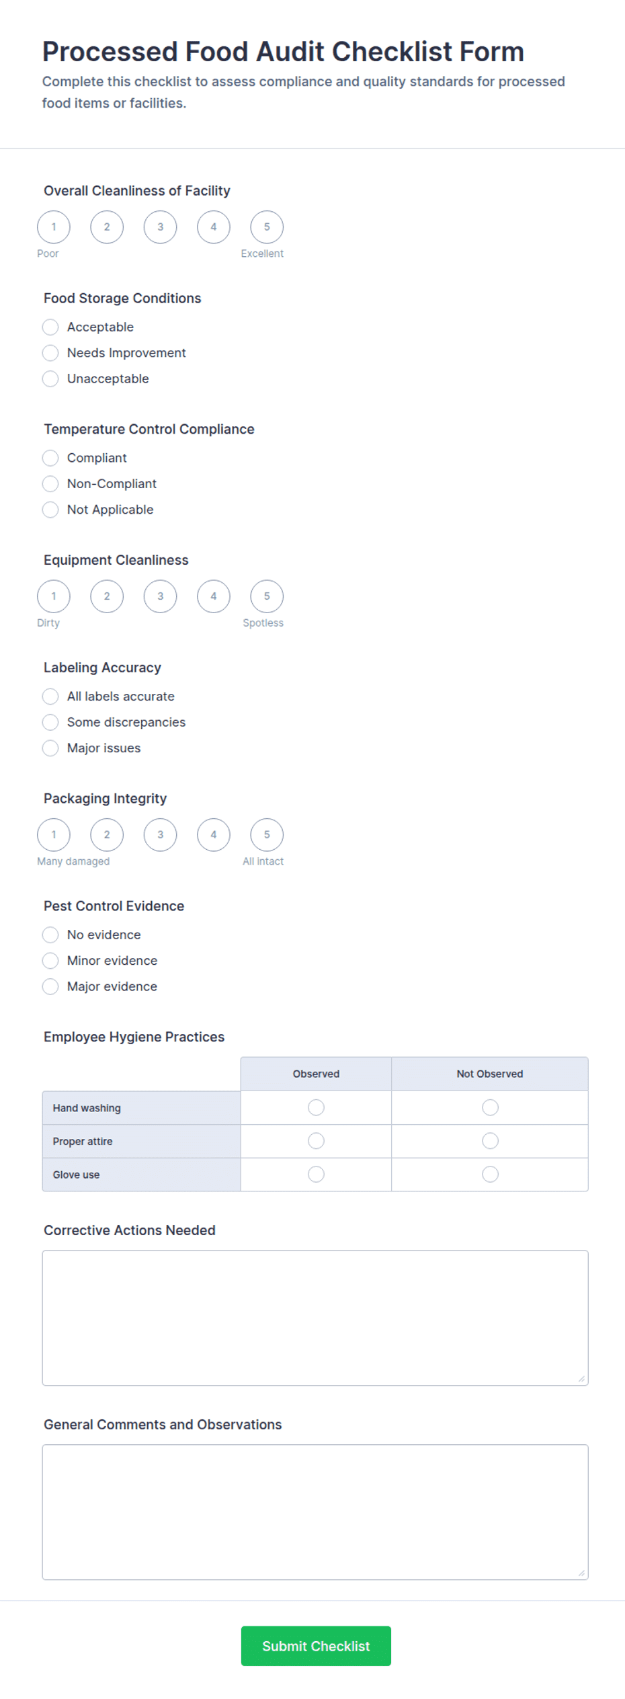Mark Temperature Control Compliance as Compliant

50,458
